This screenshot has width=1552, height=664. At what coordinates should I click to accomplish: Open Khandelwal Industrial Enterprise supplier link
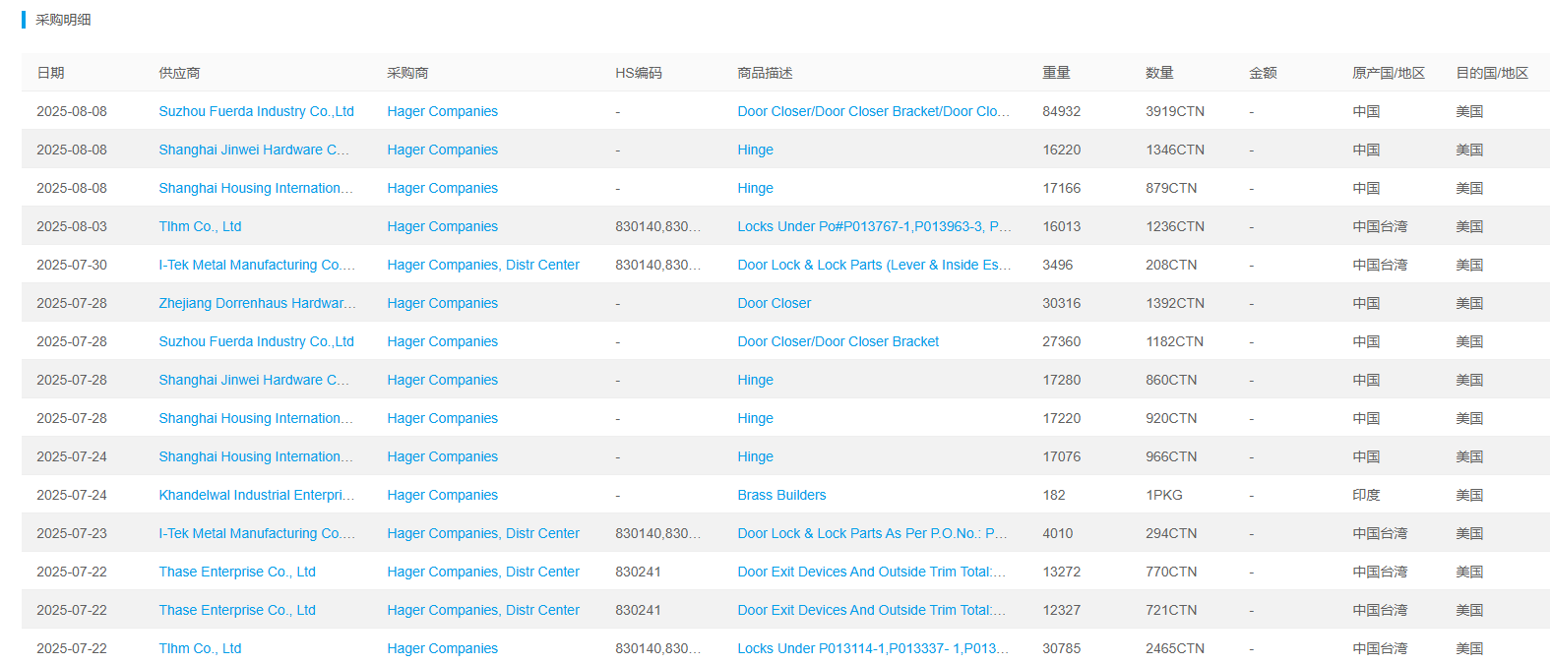[x=256, y=495]
